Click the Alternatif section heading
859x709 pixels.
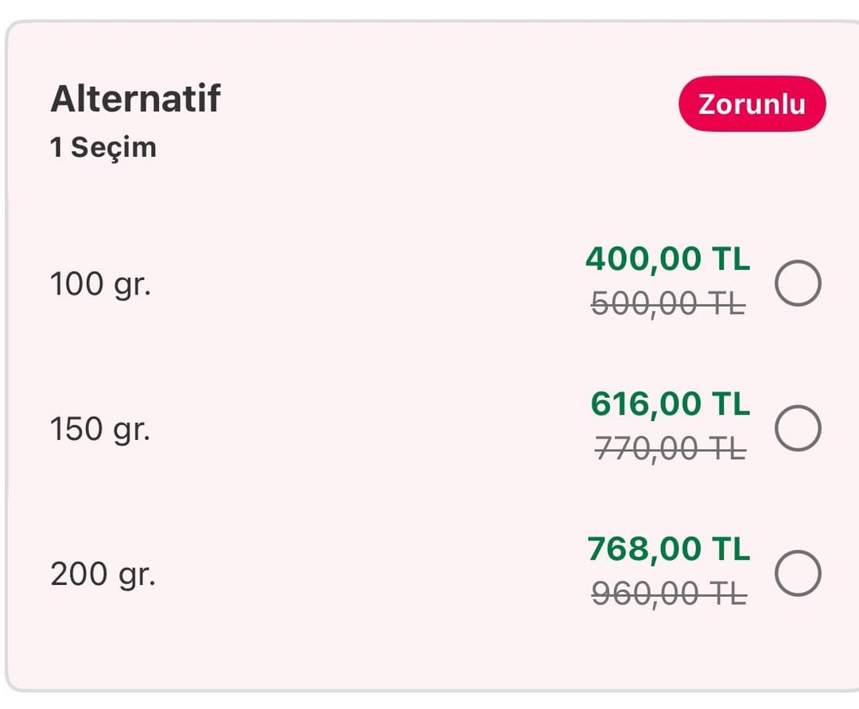[135, 99]
